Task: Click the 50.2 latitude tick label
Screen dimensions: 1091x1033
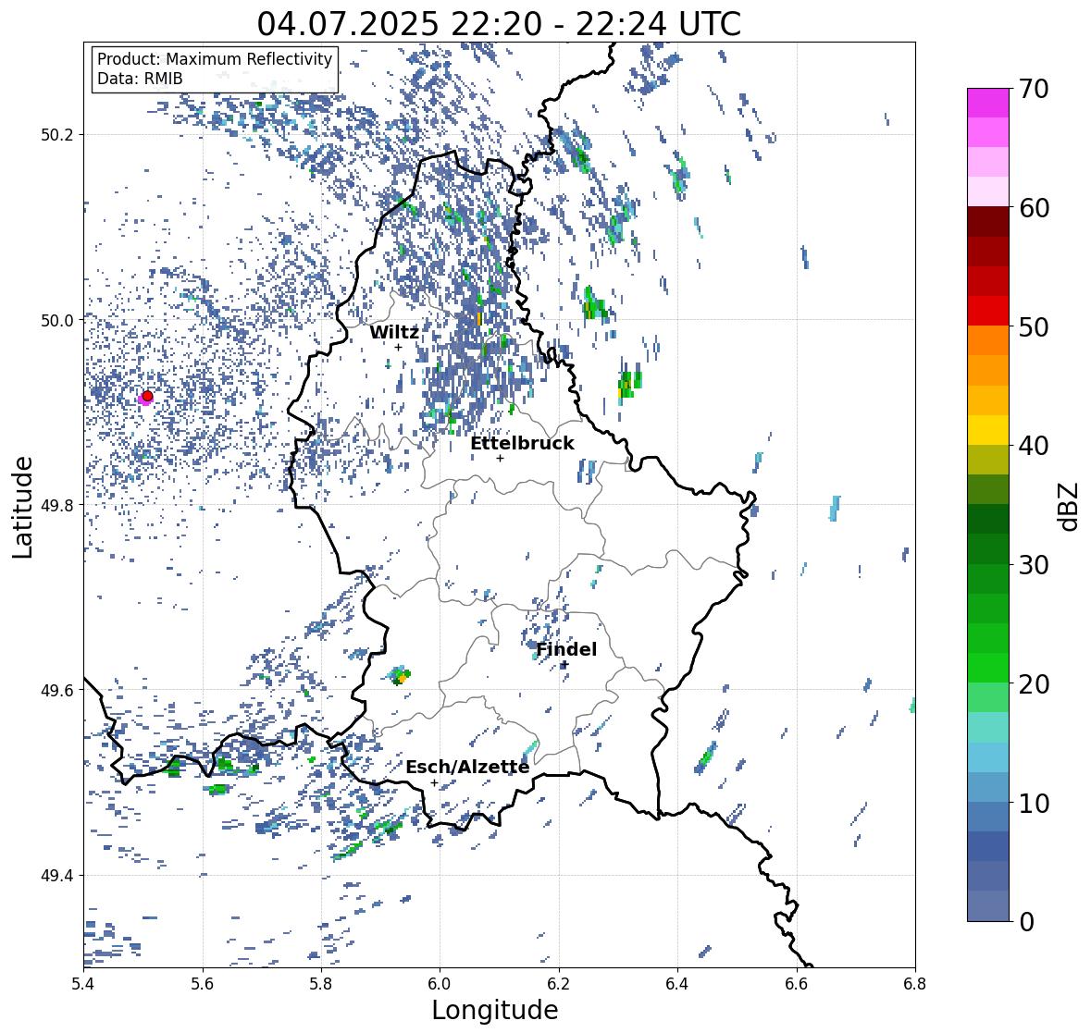Action: [x=57, y=135]
